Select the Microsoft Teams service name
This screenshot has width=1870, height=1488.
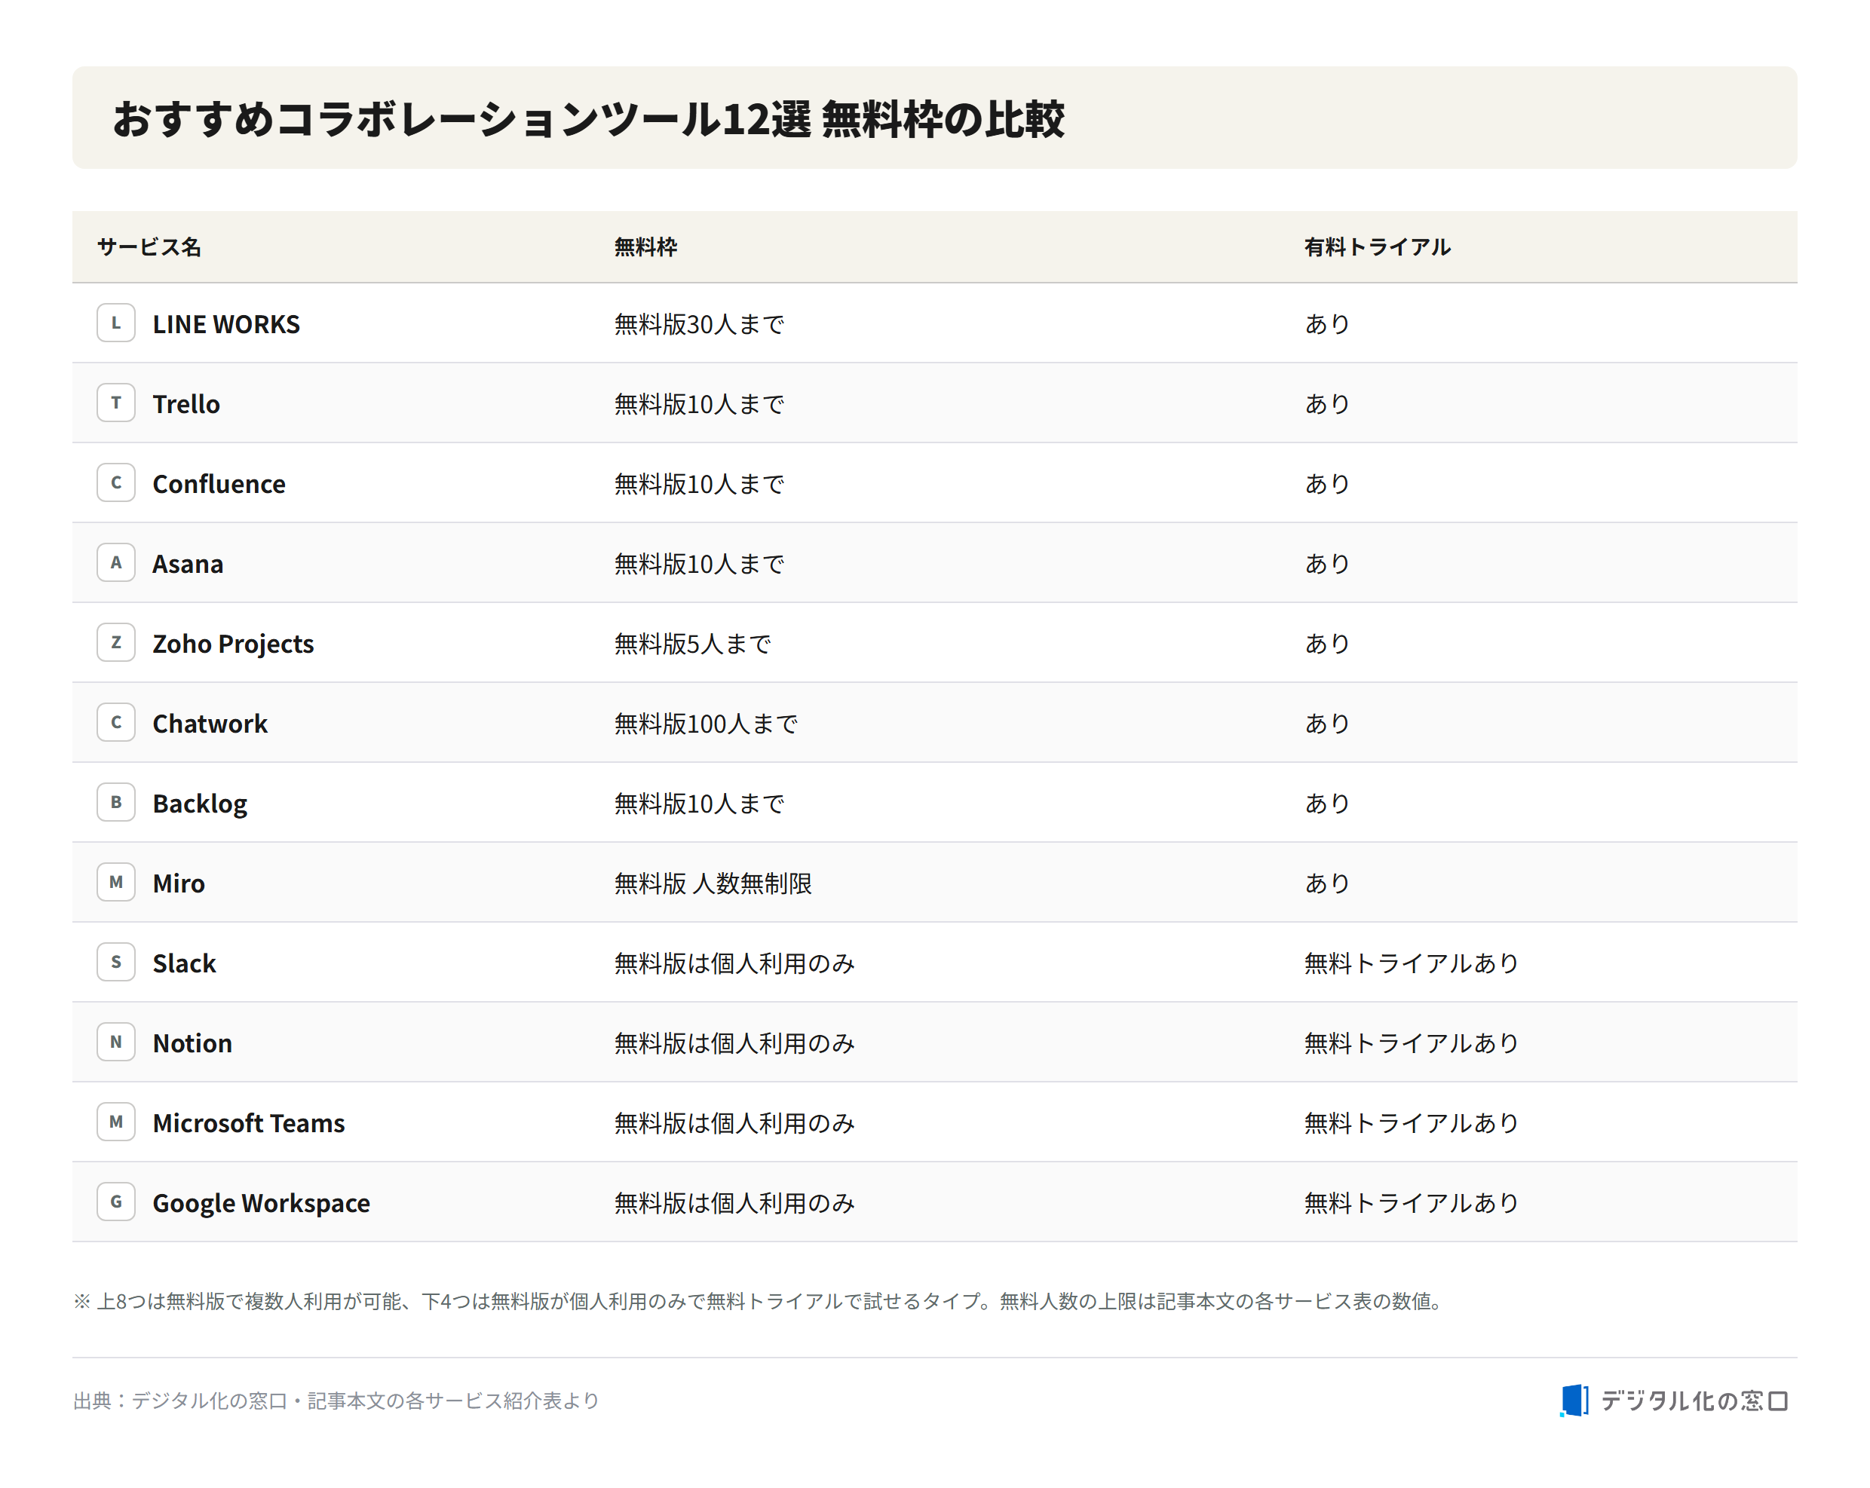point(249,1122)
